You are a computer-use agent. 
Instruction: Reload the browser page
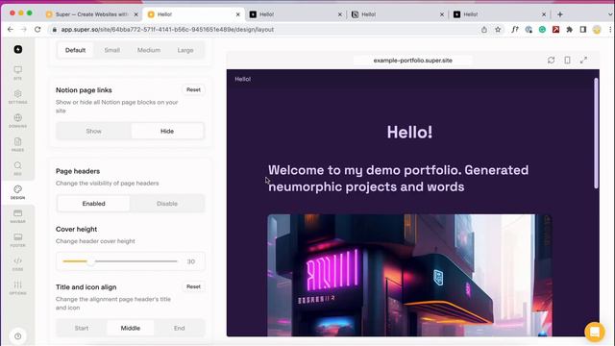[x=37, y=30]
